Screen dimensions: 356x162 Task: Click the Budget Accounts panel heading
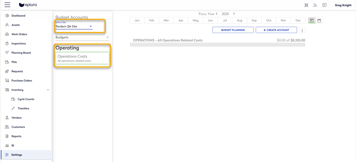click(x=72, y=17)
